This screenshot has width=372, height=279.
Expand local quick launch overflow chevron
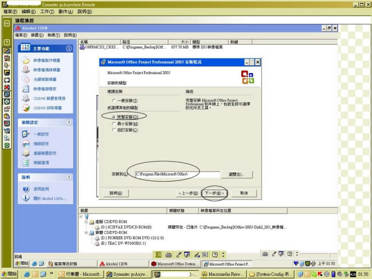52,273
